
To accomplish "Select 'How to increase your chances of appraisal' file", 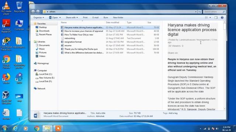I will click(x=110, y=31).
